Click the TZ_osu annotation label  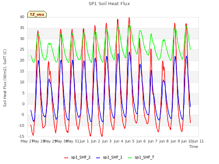tap(37, 14)
